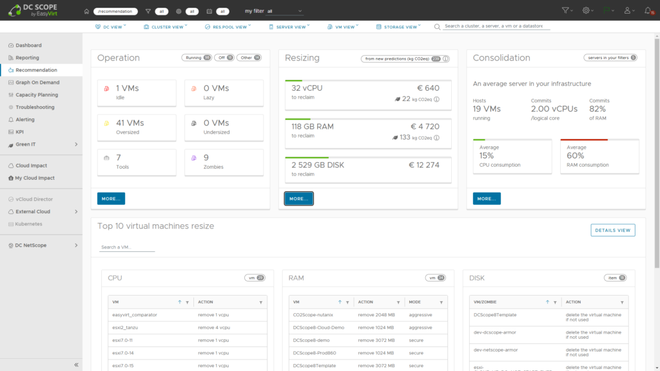This screenshot has width=660, height=371.
Task: Click the Idle VMs icon
Action: 106,89
